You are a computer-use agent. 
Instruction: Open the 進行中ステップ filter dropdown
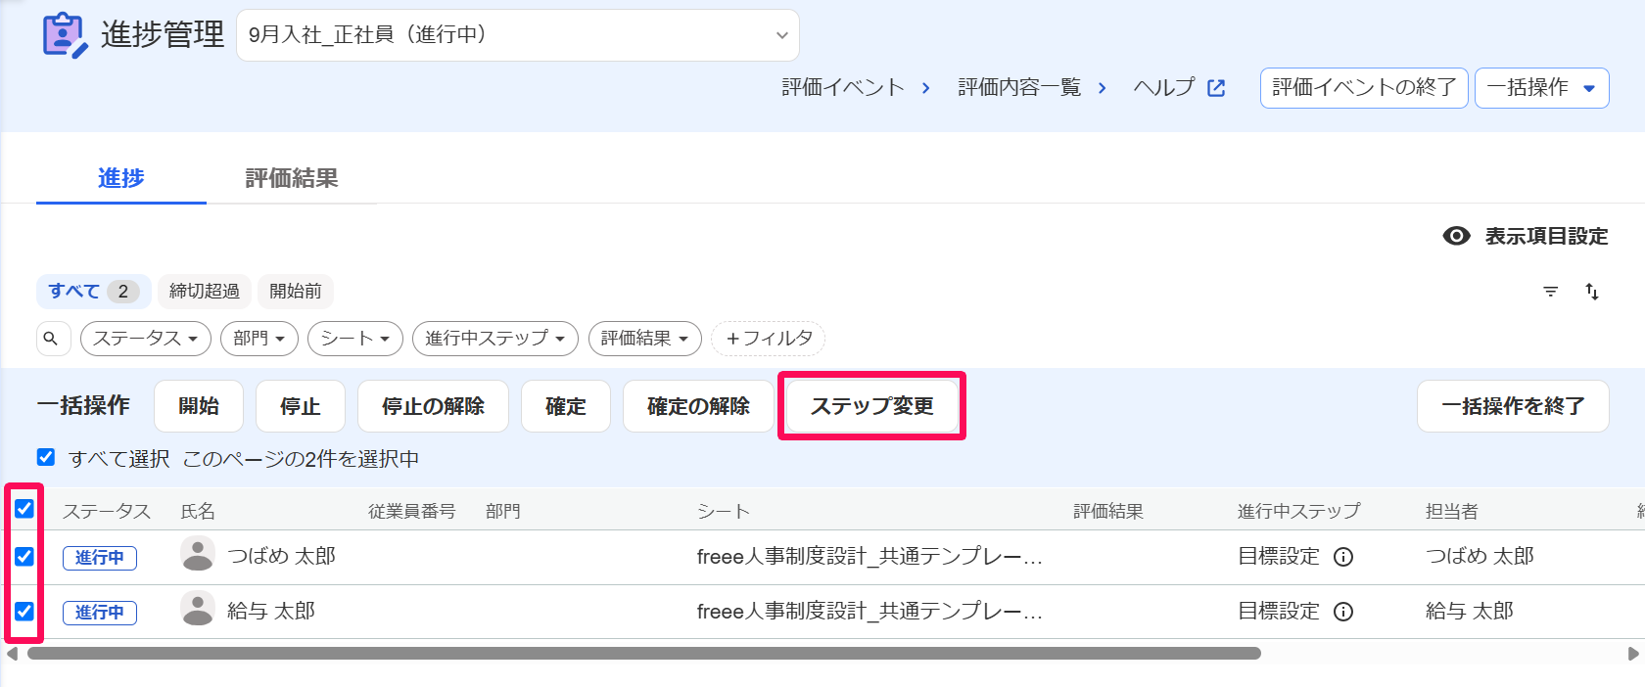[x=495, y=339]
